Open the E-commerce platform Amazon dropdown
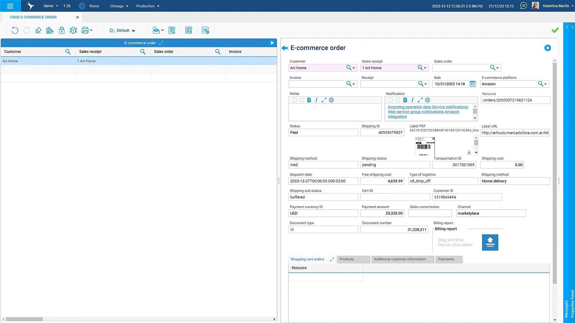This screenshot has width=575, height=323. click(545, 84)
